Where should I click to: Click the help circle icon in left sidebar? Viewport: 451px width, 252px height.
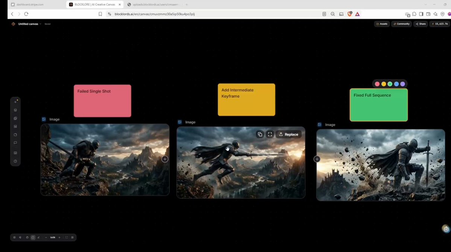[15, 161]
